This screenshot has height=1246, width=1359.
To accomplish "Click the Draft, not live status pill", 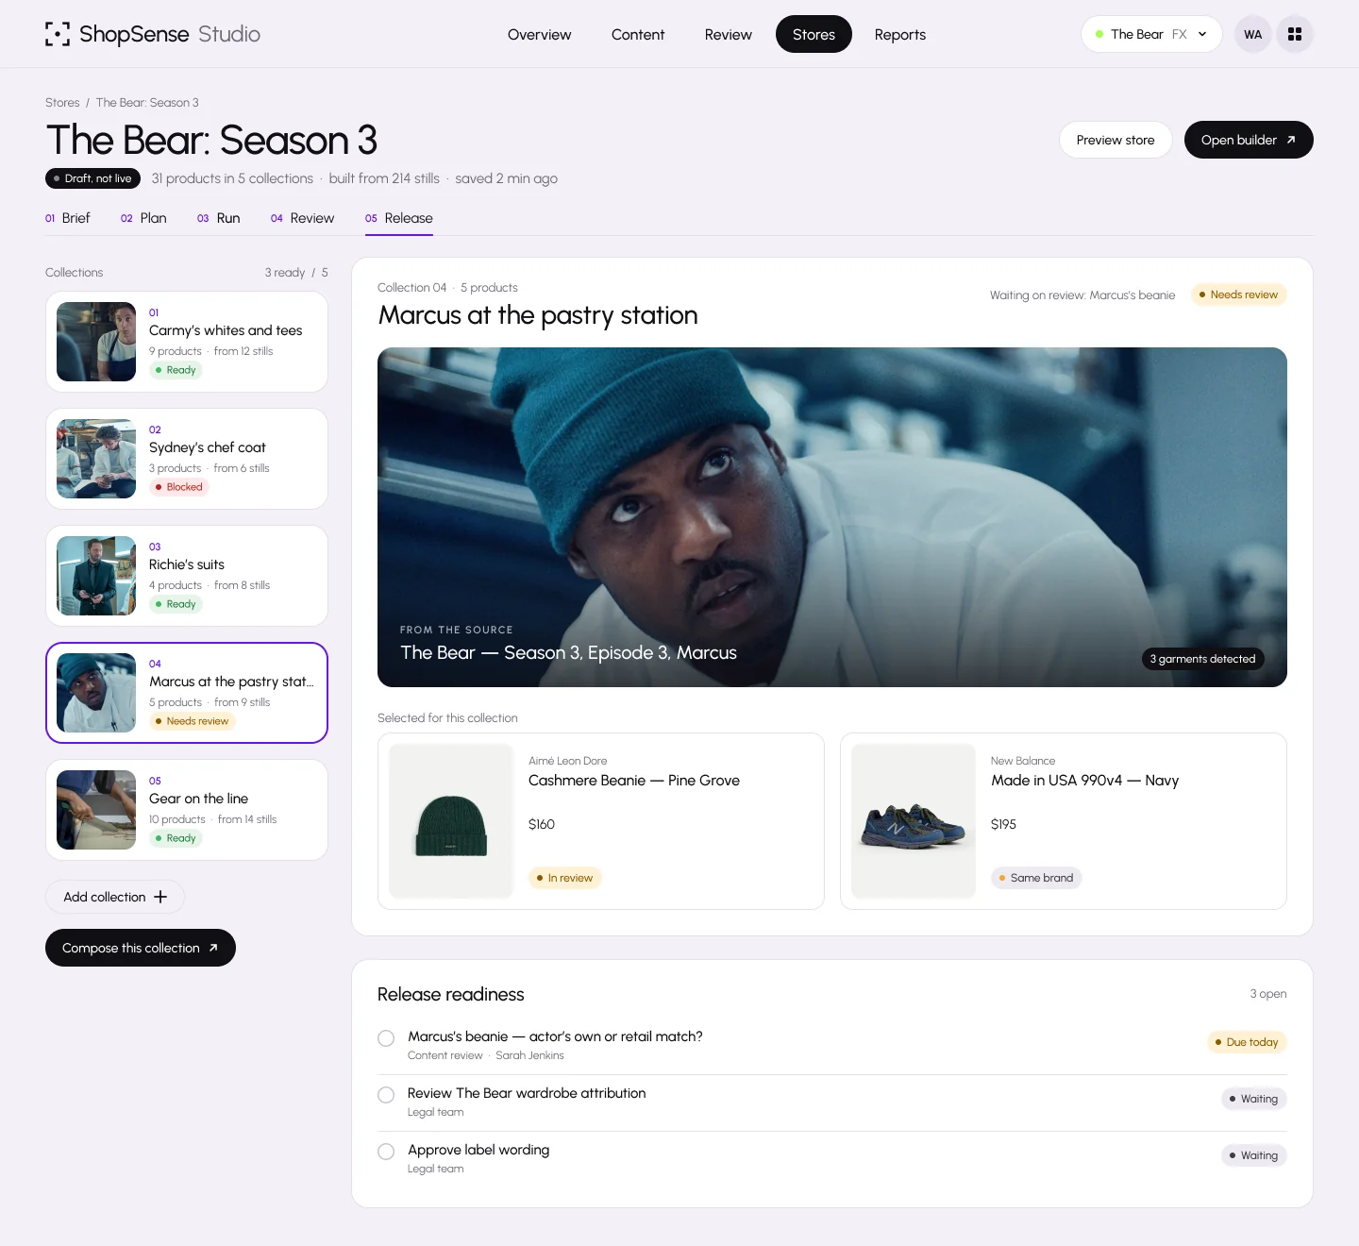I will click(92, 178).
